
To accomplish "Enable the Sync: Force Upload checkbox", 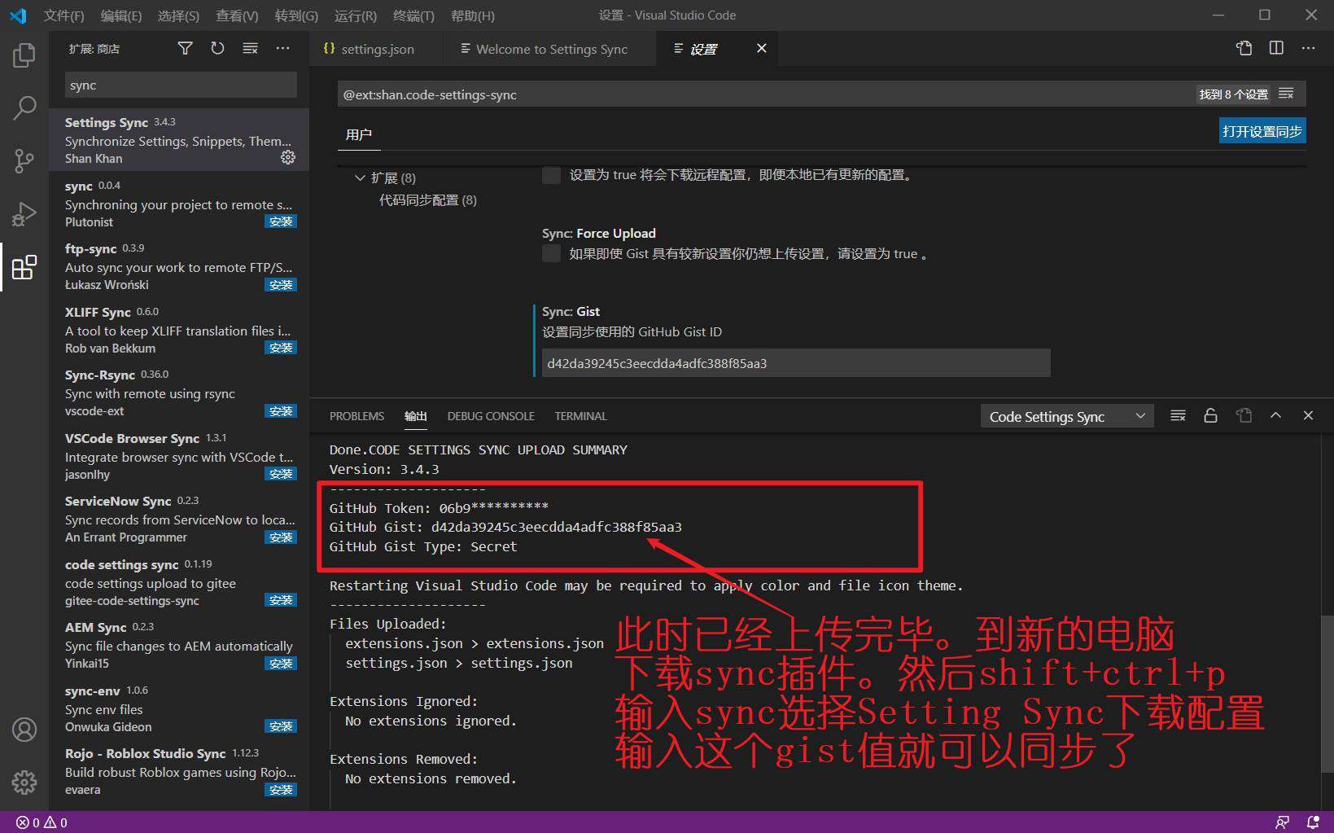I will pos(551,253).
